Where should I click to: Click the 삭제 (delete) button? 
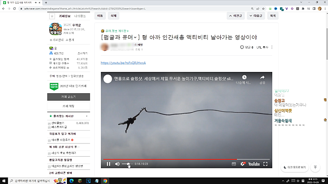point(114,16)
